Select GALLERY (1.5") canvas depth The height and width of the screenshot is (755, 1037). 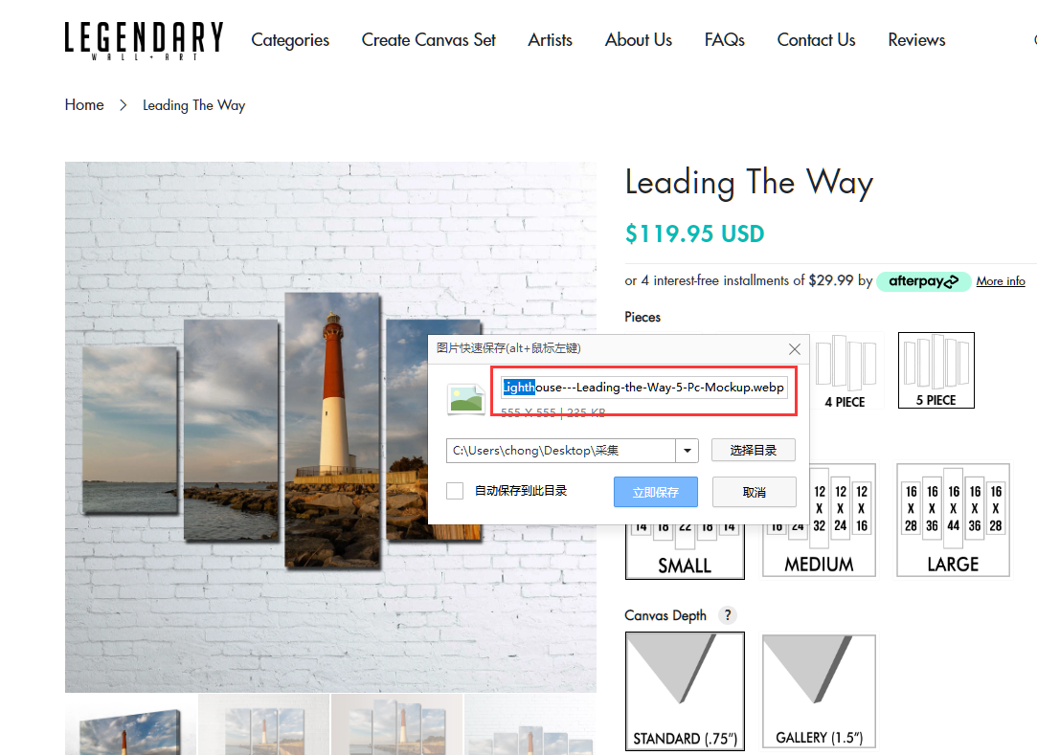819,691
